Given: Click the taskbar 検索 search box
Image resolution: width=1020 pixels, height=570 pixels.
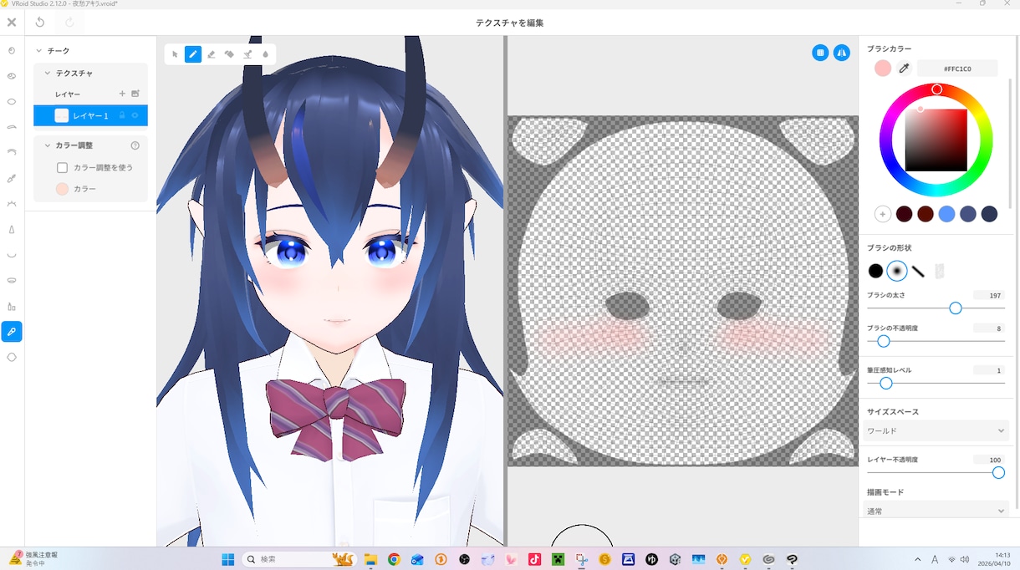Looking at the screenshot, I should point(298,559).
